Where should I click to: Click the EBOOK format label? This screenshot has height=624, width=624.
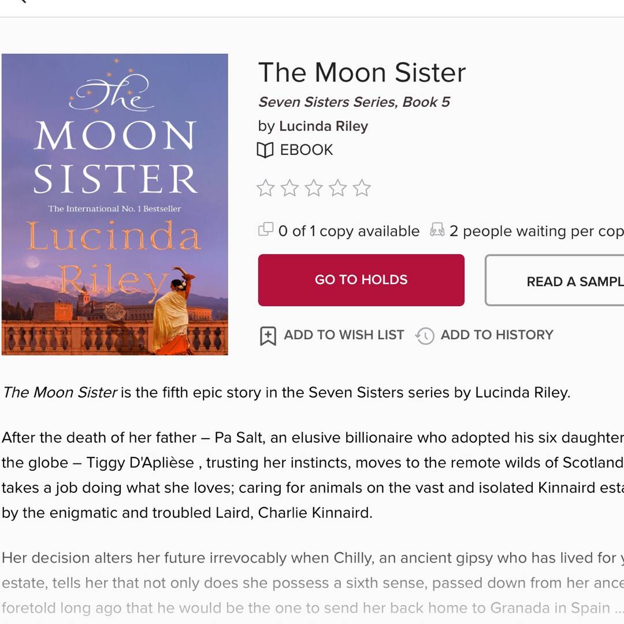pos(306,150)
